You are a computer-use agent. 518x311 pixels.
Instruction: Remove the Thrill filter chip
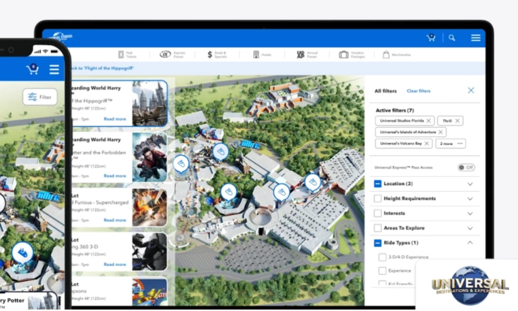(457, 121)
